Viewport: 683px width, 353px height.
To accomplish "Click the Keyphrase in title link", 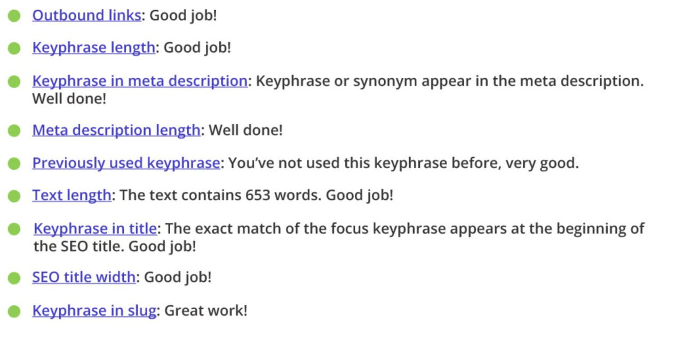I will pyautogui.click(x=95, y=229).
